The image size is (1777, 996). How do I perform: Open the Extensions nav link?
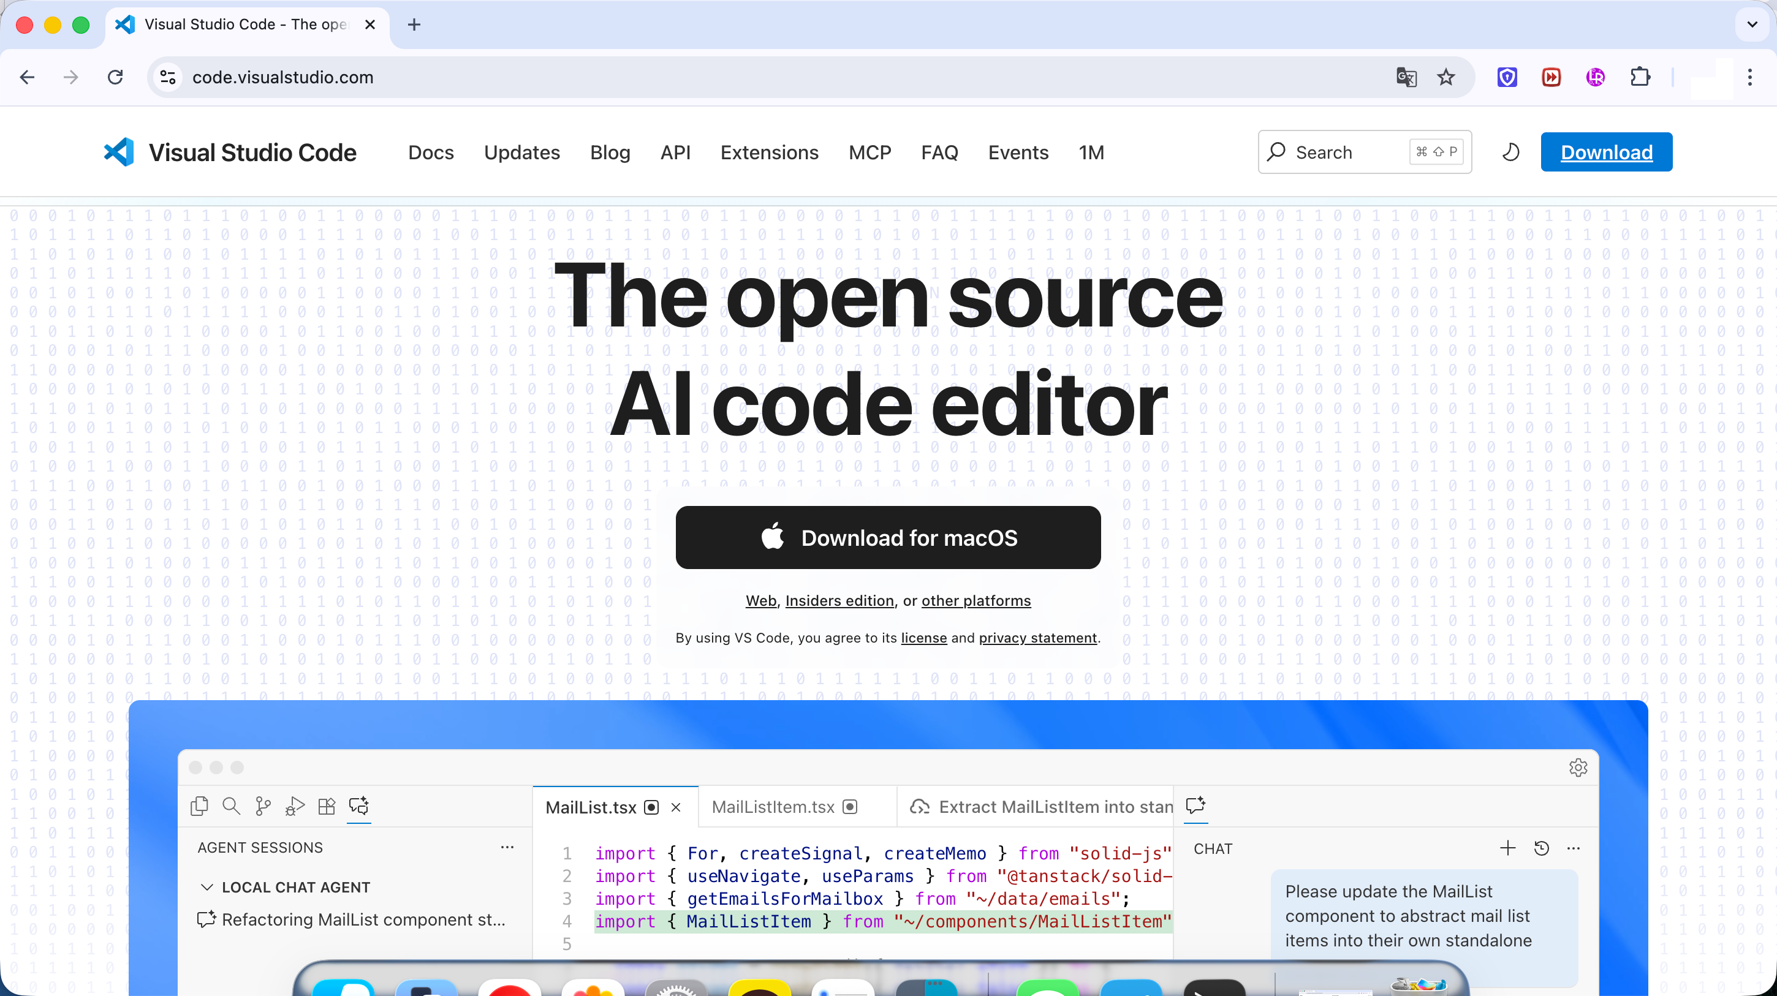point(770,153)
